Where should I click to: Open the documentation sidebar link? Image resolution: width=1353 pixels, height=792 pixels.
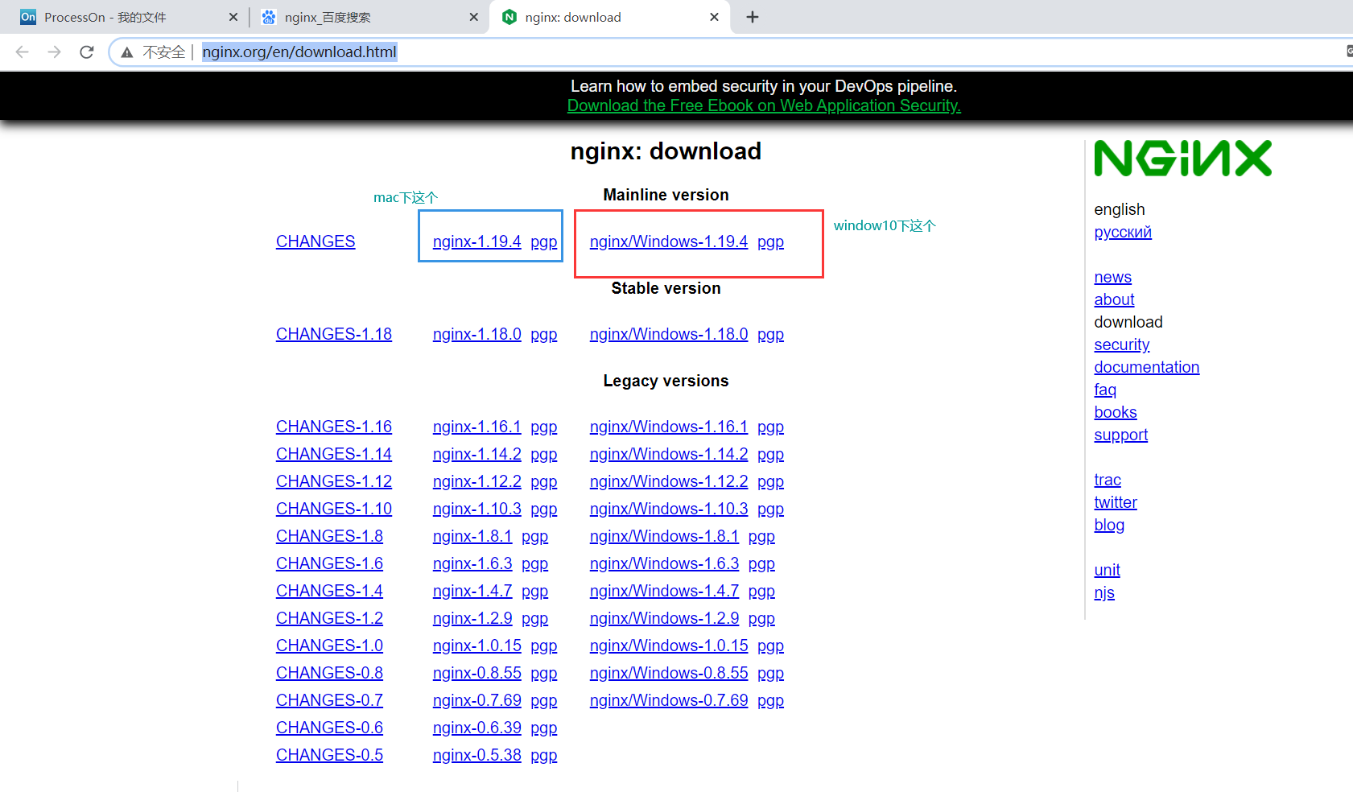pos(1146,367)
